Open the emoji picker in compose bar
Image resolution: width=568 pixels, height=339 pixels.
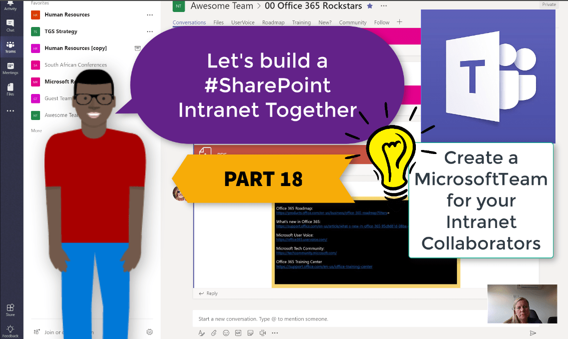point(226,333)
